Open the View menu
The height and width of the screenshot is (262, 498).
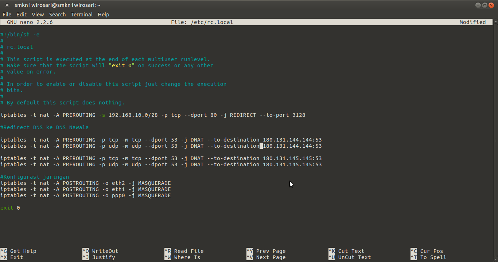click(38, 15)
